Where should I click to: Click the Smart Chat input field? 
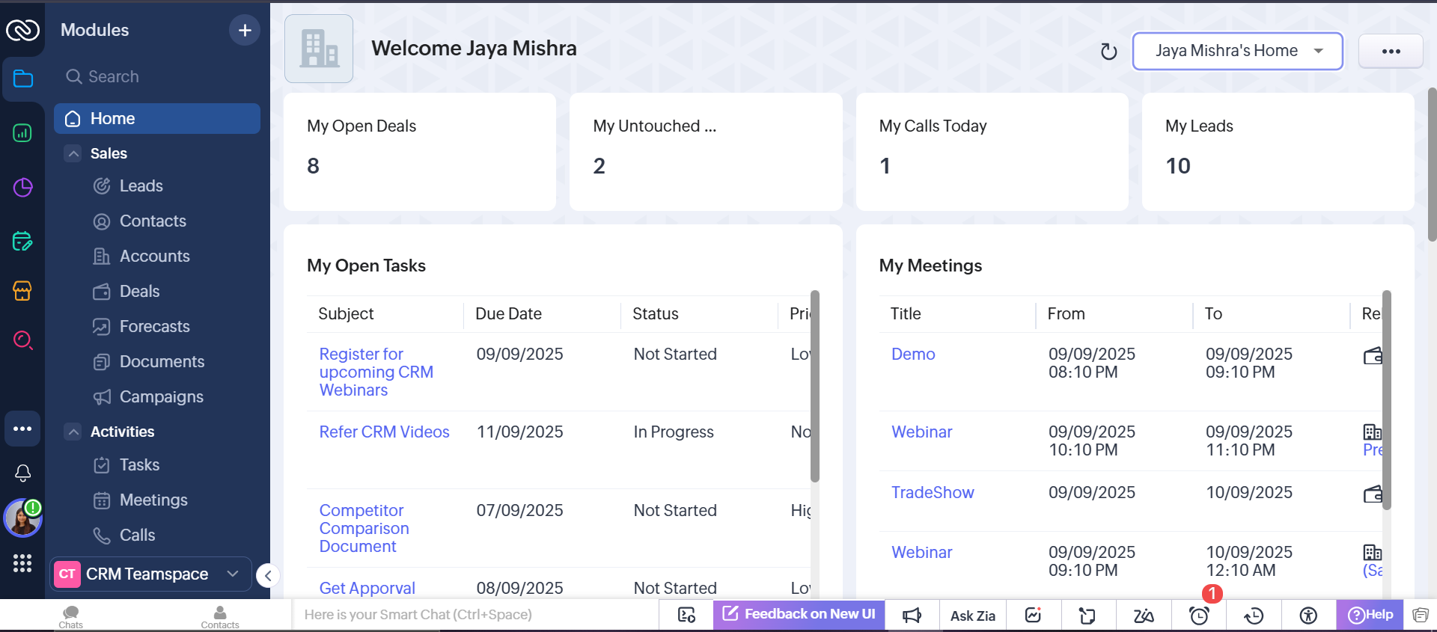(475, 614)
